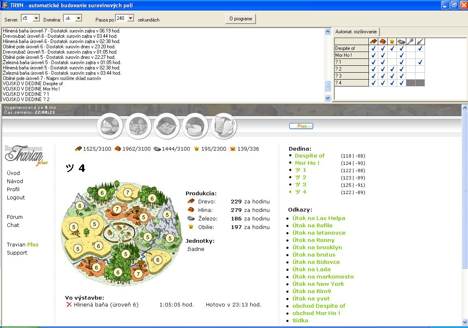Toggle clay checkbox for ? 4 row
The height and width of the screenshot is (328, 468).
383,82
